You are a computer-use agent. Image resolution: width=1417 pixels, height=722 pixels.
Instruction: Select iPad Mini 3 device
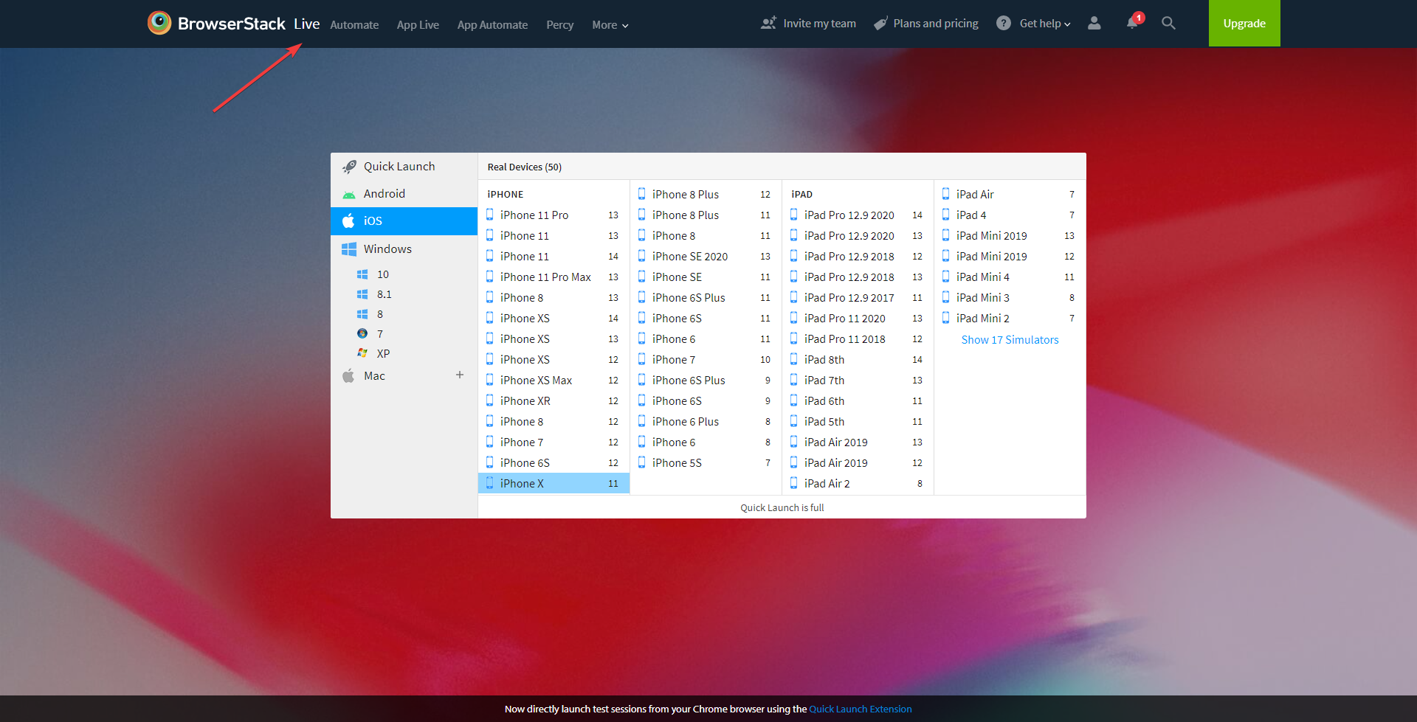point(1010,297)
